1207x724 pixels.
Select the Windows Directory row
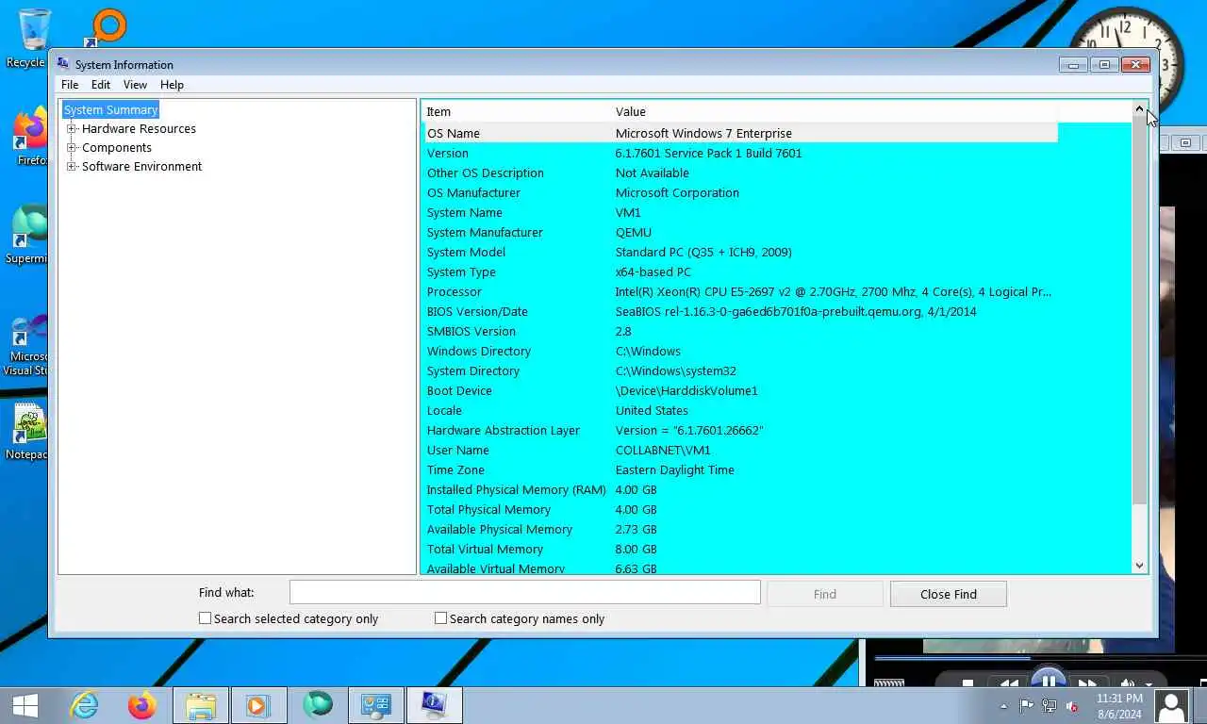click(740, 351)
